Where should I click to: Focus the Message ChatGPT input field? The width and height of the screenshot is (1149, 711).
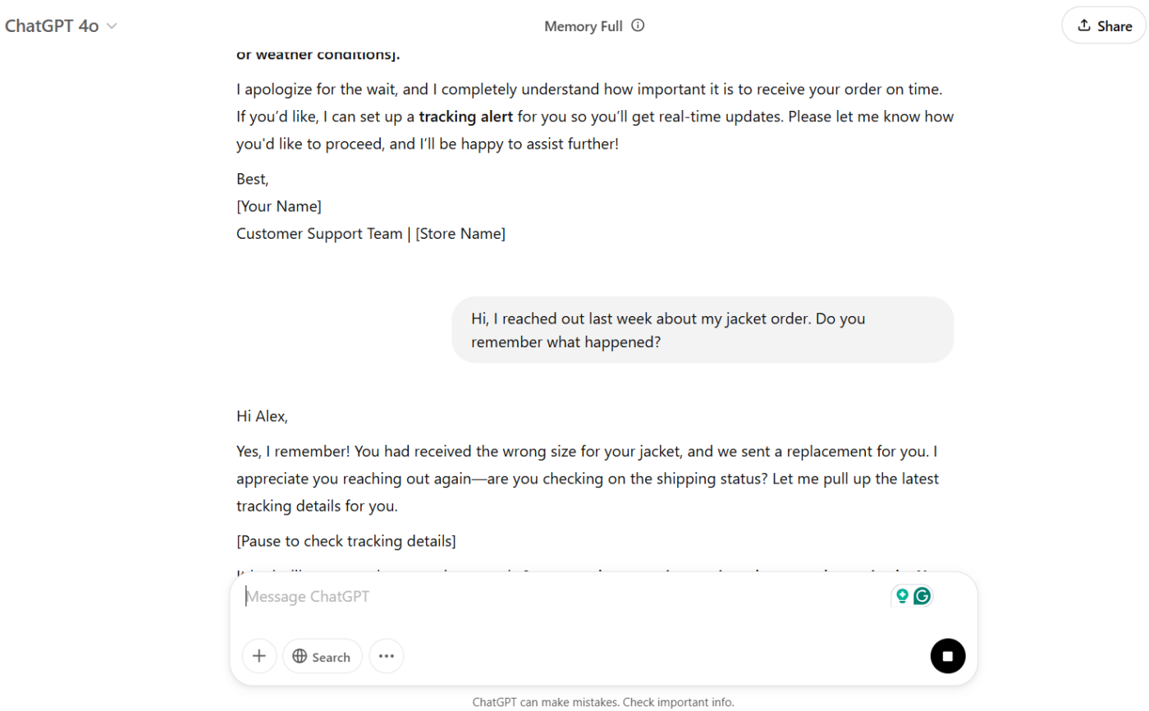(x=558, y=597)
